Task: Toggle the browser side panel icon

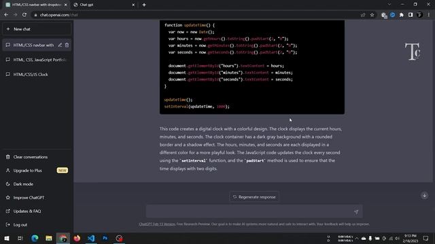Action: (x=411, y=15)
